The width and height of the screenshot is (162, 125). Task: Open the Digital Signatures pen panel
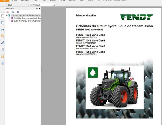point(3,63)
